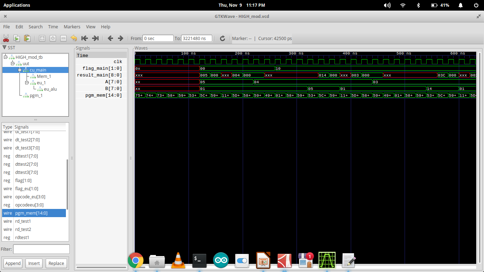Viewport: 484px width, 272px height.
Task: Select rdtest1 reg signal
Action: 34,237
